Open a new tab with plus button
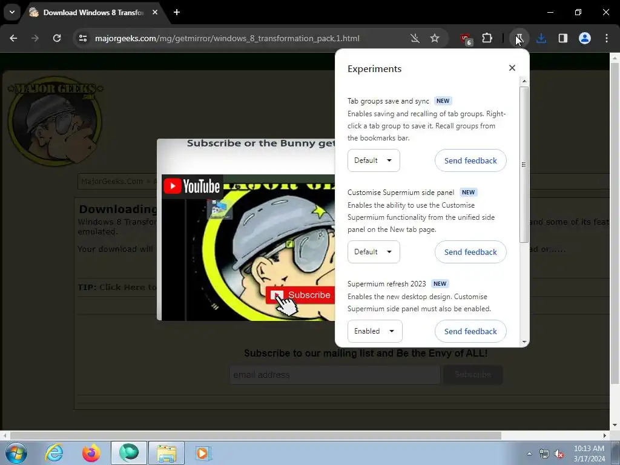The width and height of the screenshot is (620, 465). (177, 12)
